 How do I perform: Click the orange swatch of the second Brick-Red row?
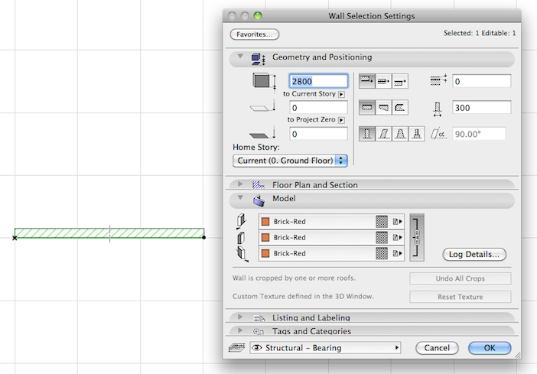[265, 237]
